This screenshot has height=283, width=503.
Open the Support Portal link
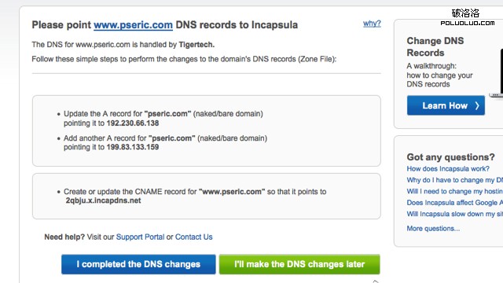pyautogui.click(x=140, y=237)
